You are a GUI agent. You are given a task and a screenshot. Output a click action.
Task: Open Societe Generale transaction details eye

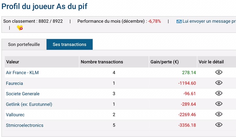[x=219, y=93]
